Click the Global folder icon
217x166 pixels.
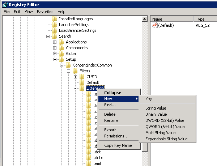point(61,54)
